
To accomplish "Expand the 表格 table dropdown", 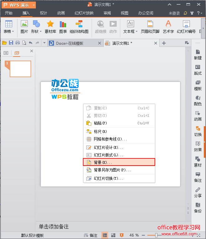I will click(x=8, y=32).
